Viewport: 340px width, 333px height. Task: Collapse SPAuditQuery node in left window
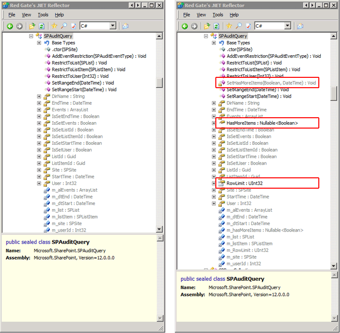pos(31,36)
